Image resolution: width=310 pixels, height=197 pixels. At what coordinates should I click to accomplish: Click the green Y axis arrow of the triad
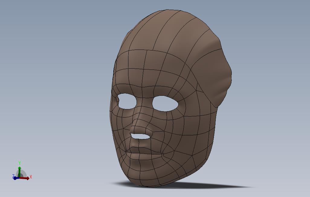(x=19, y=172)
